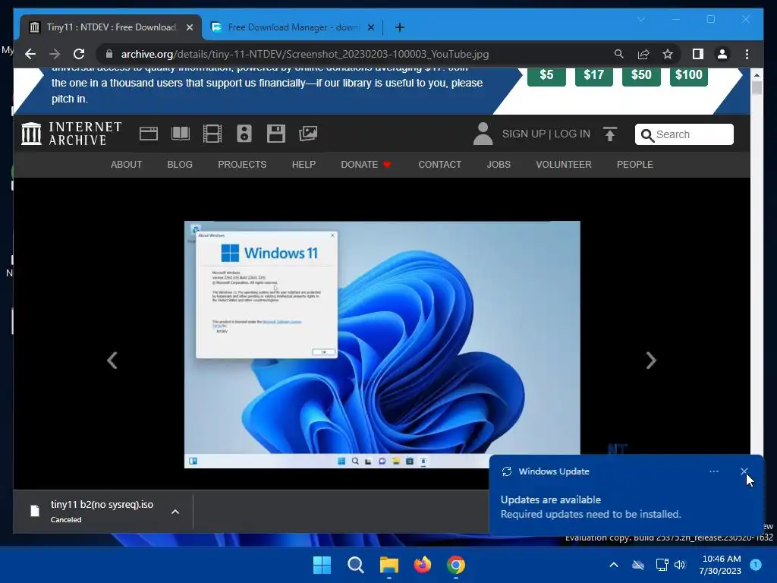Open the clock showing 10:46 AM
The image size is (777, 583).
coord(720,565)
